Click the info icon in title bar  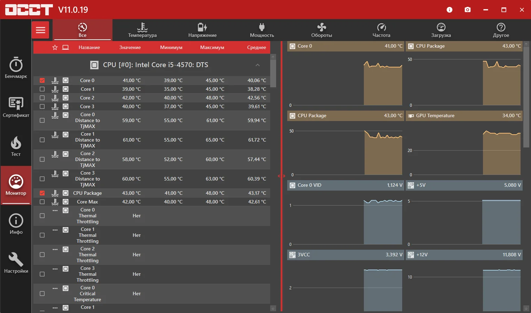click(450, 10)
